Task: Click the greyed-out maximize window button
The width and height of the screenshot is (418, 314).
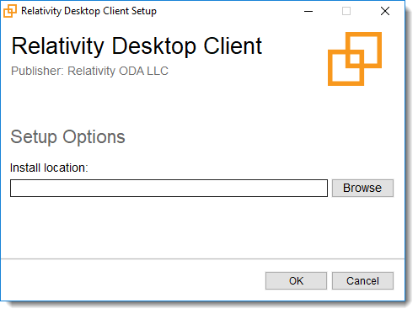Action: click(x=346, y=11)
